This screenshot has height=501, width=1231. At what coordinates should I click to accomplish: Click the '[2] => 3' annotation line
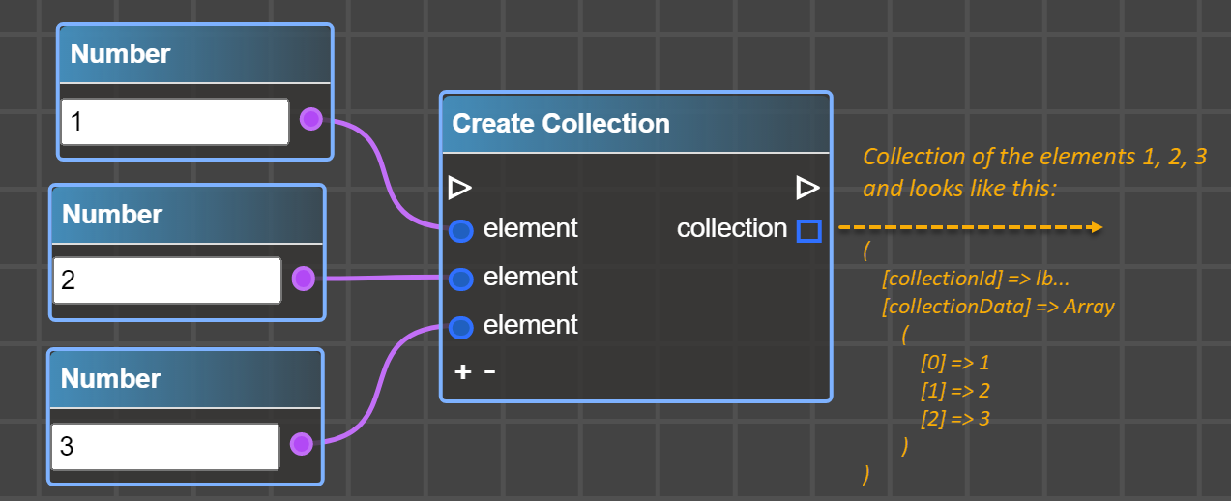(955, 419)
